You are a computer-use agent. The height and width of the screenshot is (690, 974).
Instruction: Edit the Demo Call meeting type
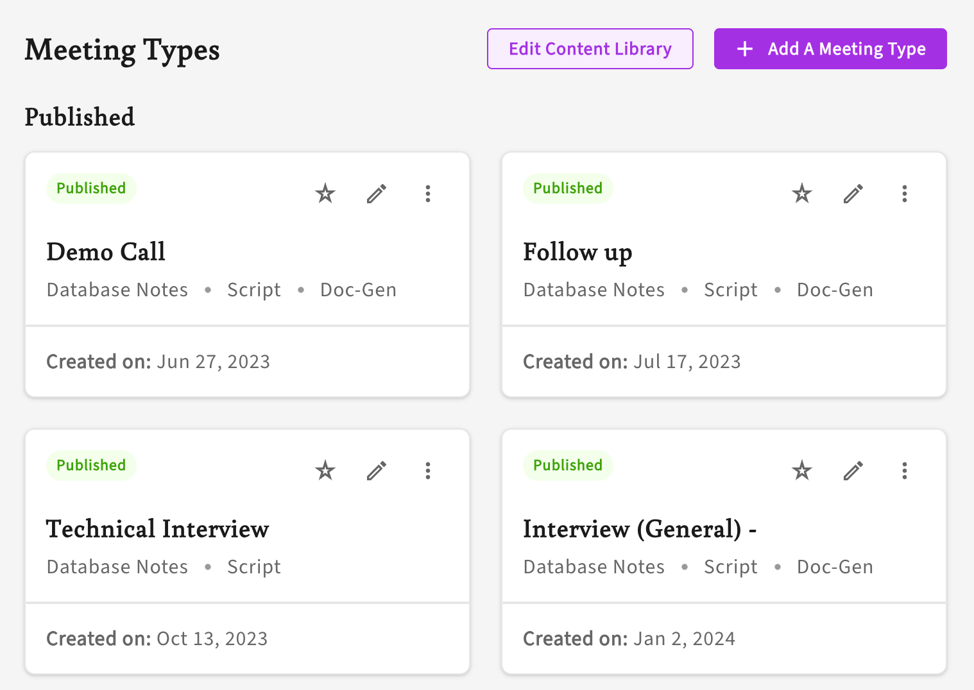point(377,194)
